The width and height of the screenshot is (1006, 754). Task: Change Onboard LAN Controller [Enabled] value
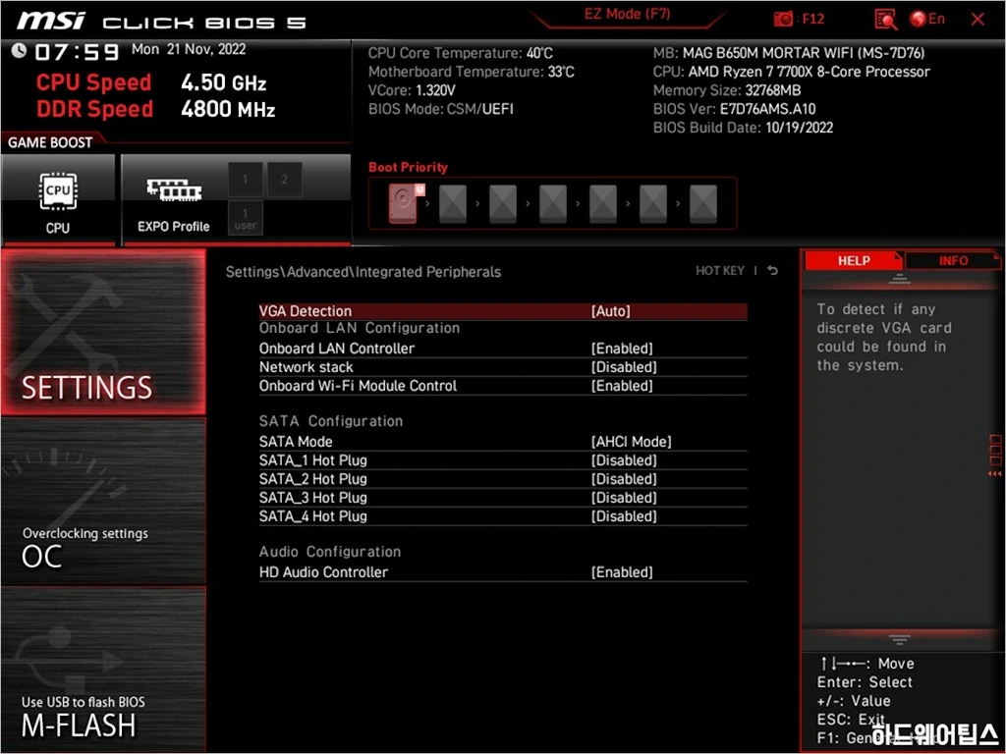622,349
